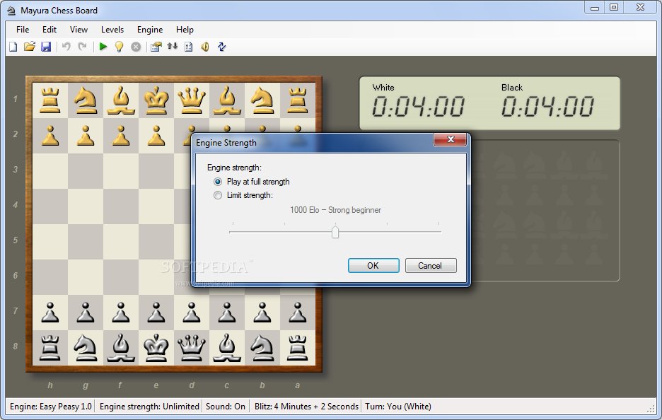Cancel the Engine Strength dialog

pyautogui.click(x=431, y=266)
